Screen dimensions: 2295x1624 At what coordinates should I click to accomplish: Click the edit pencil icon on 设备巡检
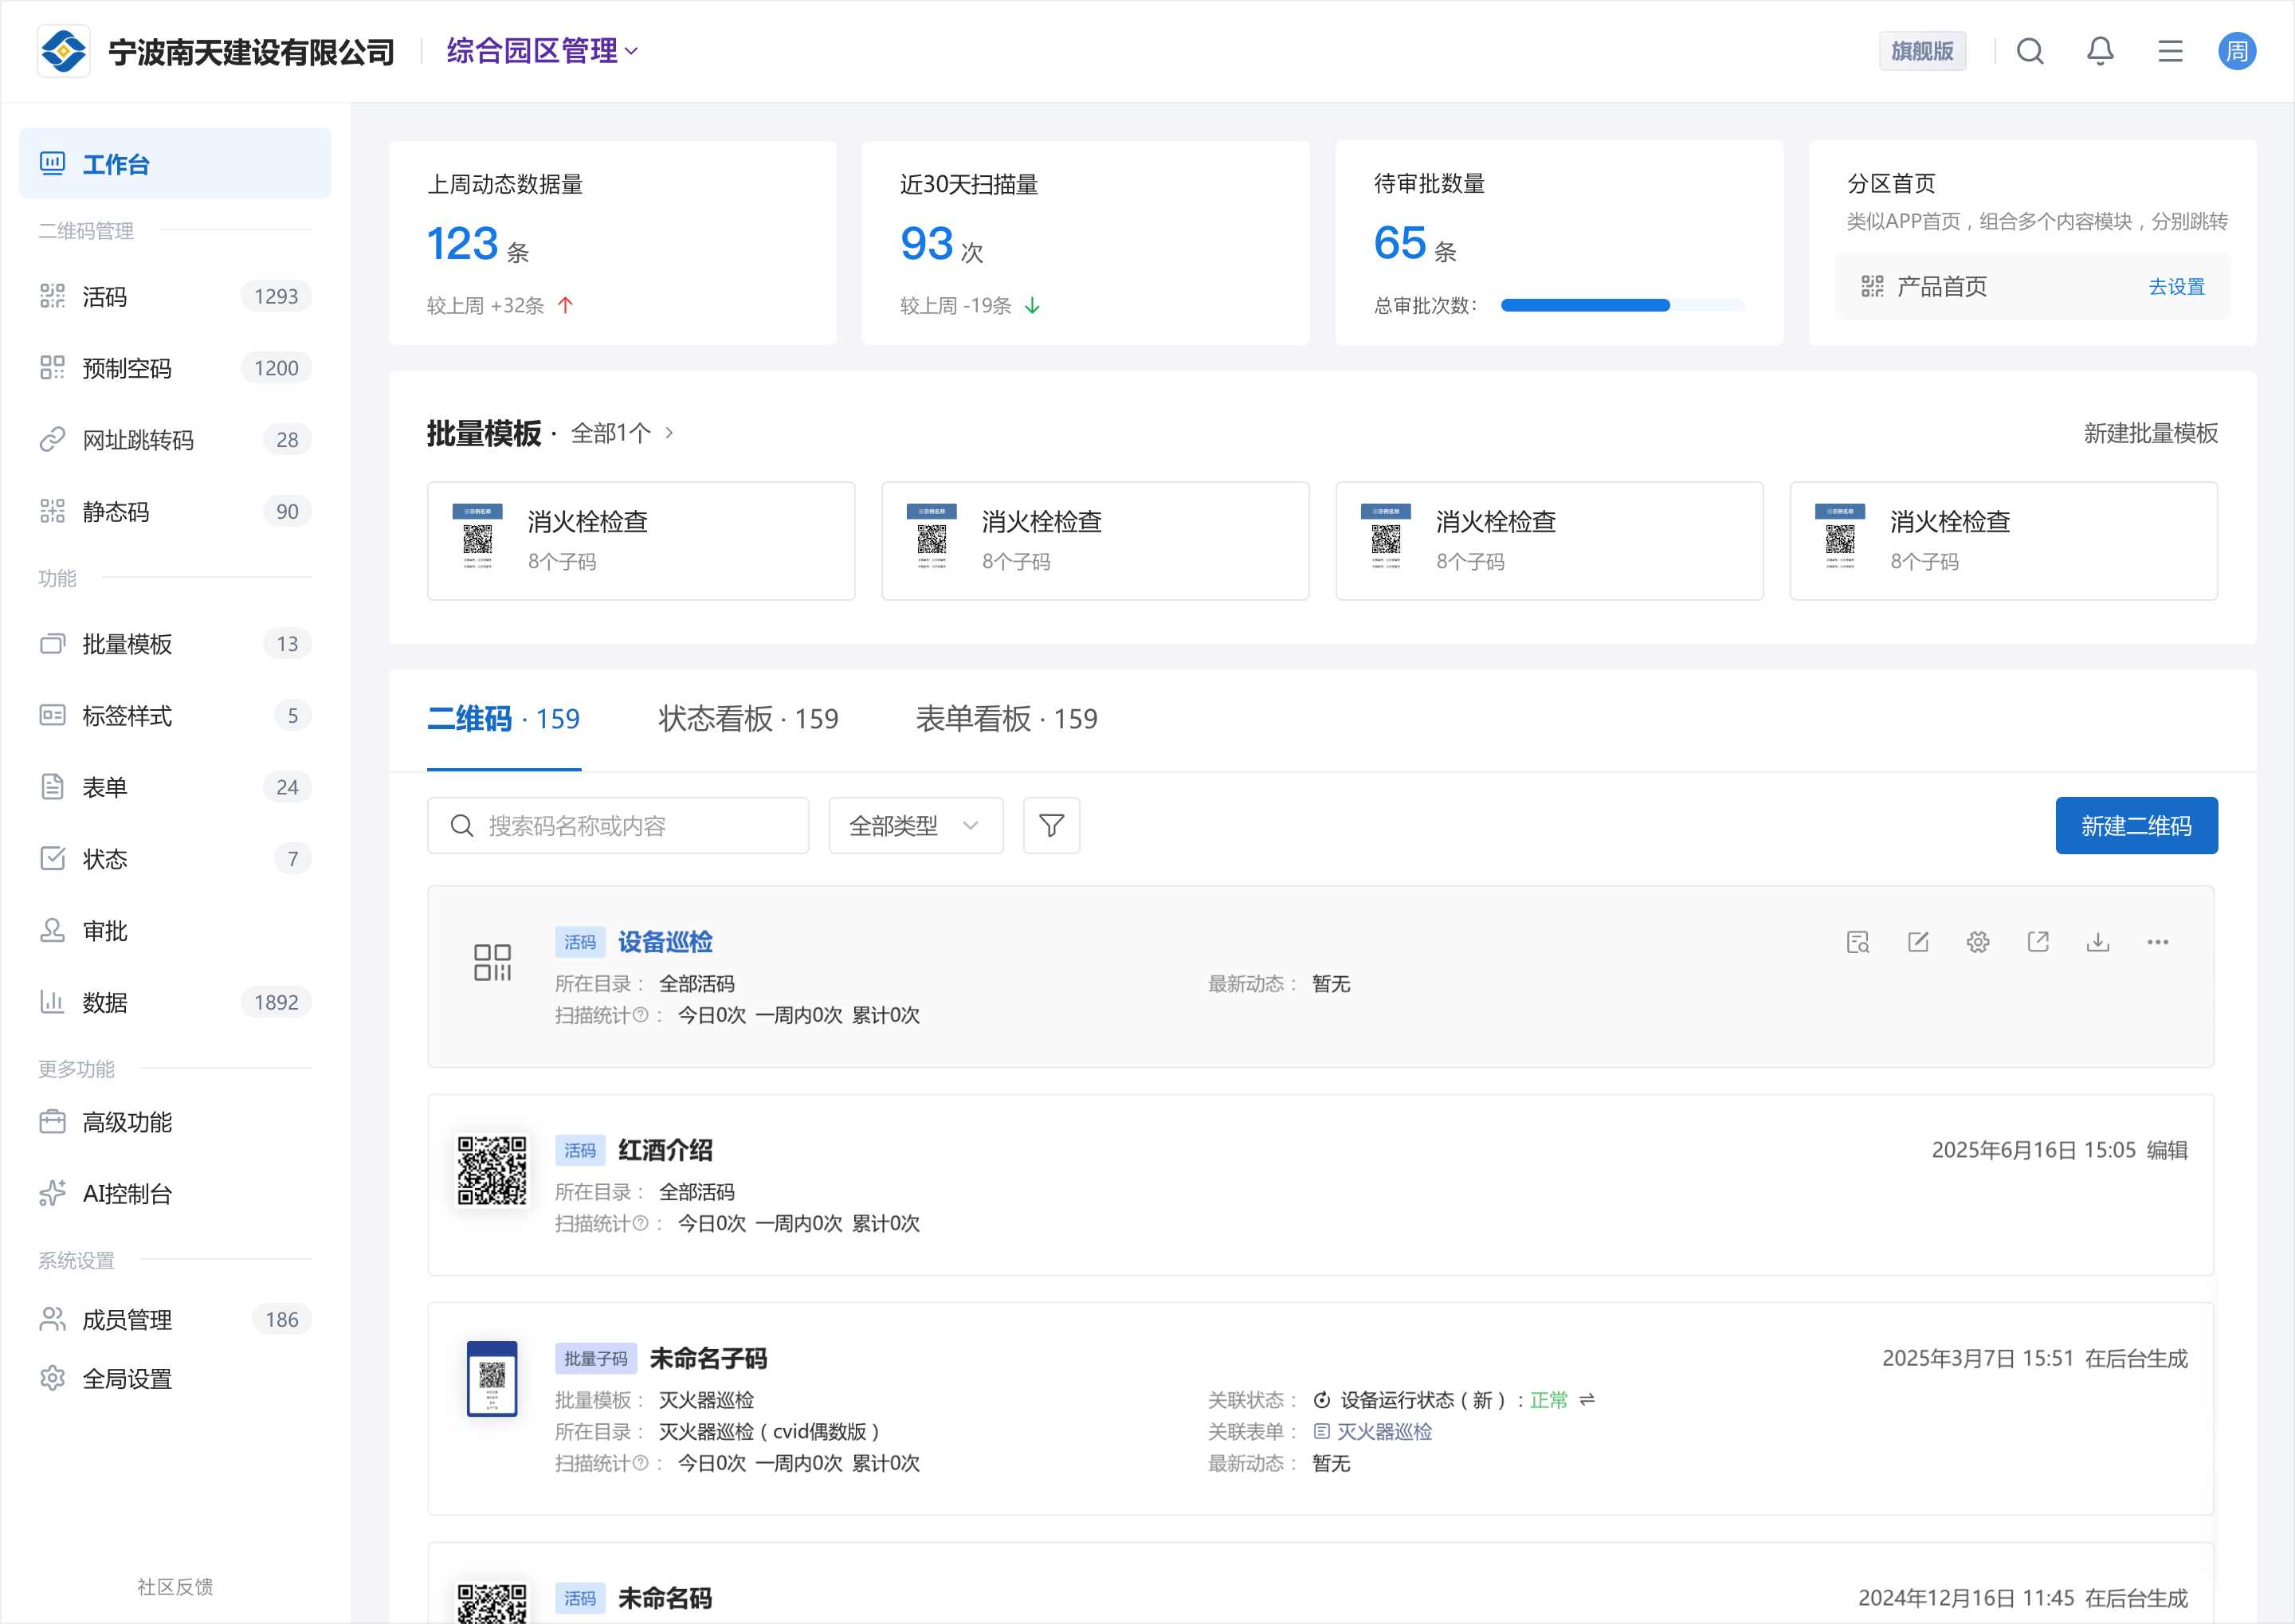1917,942
